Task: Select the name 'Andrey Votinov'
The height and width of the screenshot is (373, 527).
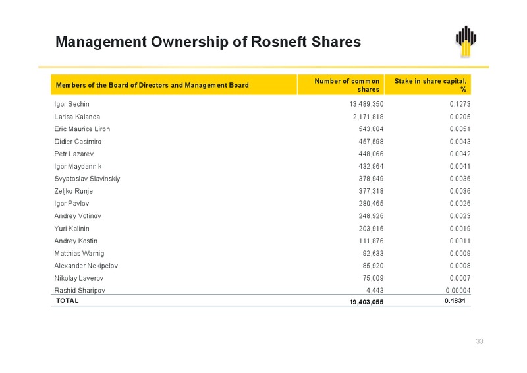Action: tap(78, 216)
